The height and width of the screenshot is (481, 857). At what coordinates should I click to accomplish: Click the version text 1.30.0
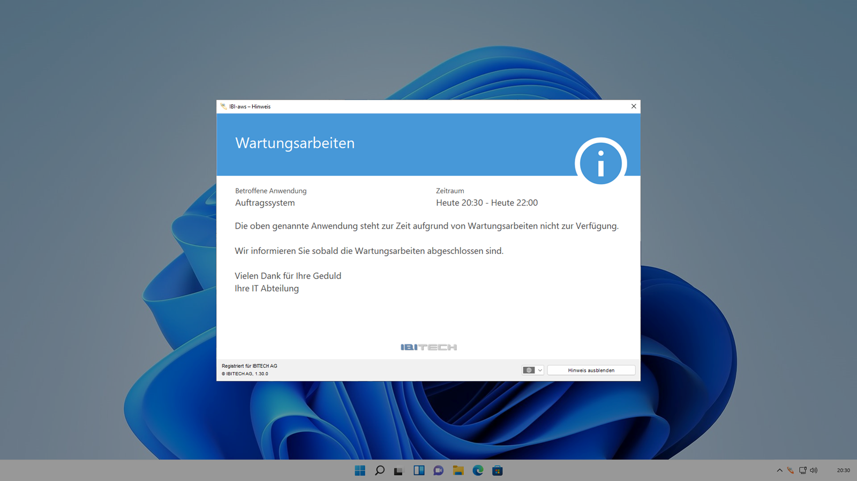coord(261,374)
